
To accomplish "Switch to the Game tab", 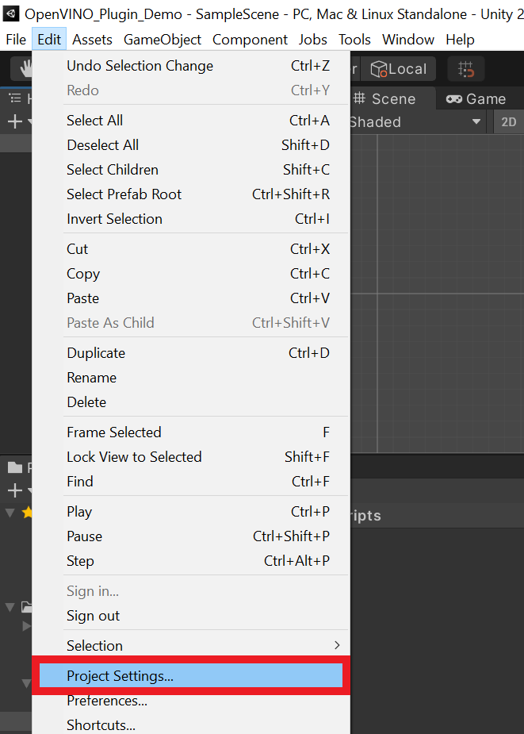I will coord(476,98).
